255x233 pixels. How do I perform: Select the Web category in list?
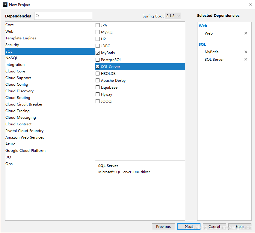coord(50,32)
